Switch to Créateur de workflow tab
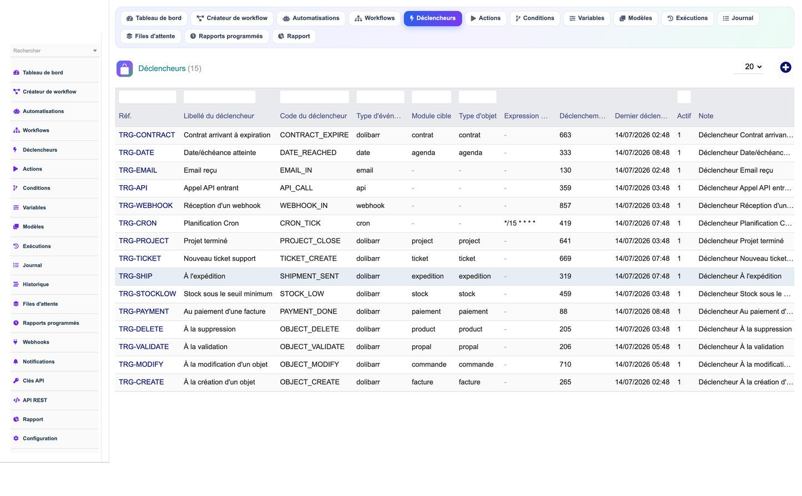The height and width of the screenshot is (496, 802). 232,18
